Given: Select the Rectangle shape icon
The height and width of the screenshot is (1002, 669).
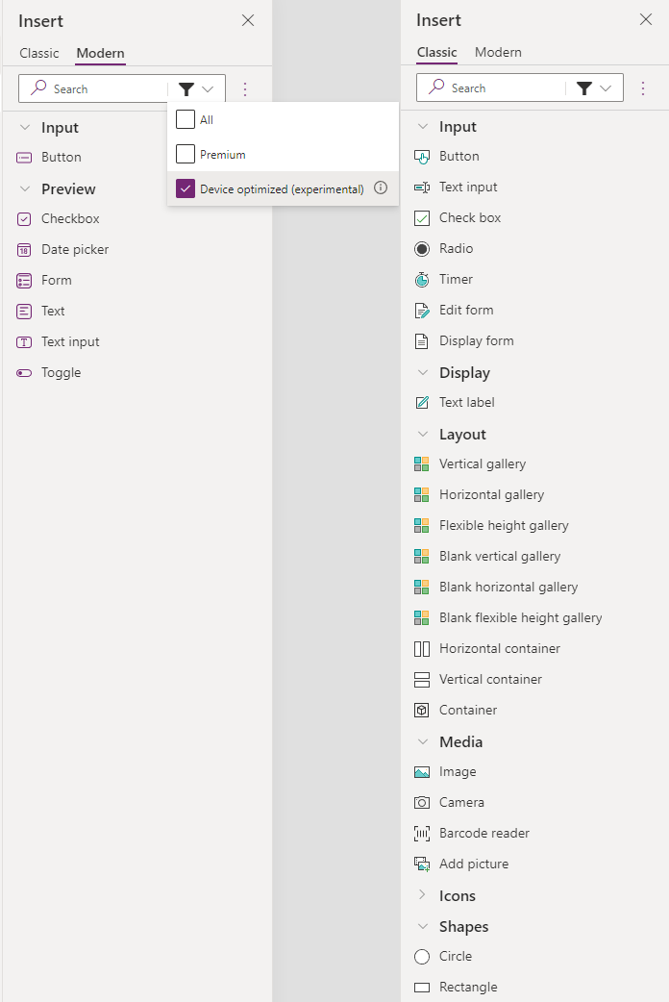Looking at the screenshot, I should click(423, 987).
